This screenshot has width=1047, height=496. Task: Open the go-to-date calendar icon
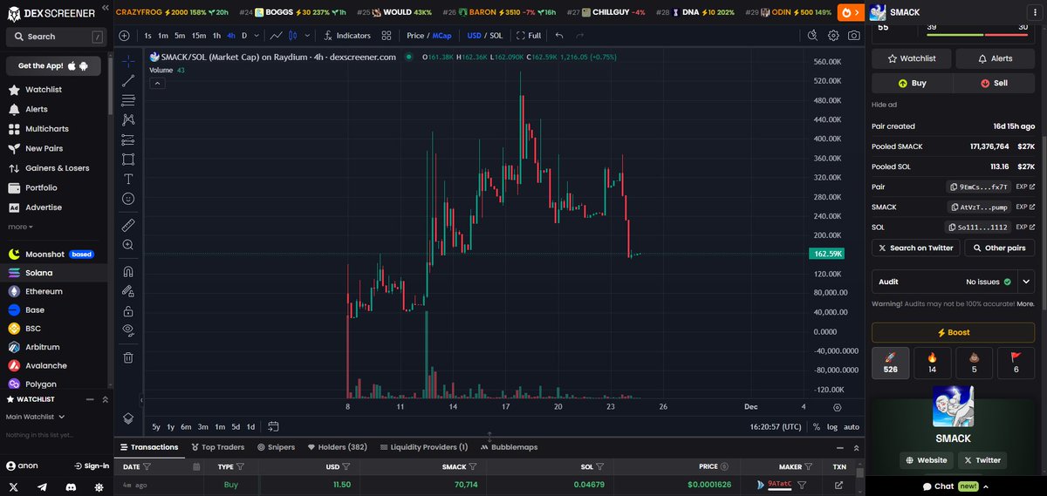pyautogui.click(x=273, y=427)
